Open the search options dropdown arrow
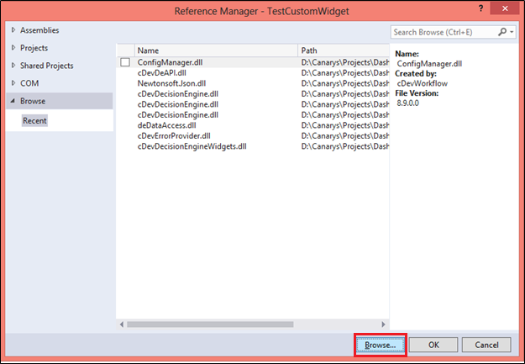 click(512, 32)
